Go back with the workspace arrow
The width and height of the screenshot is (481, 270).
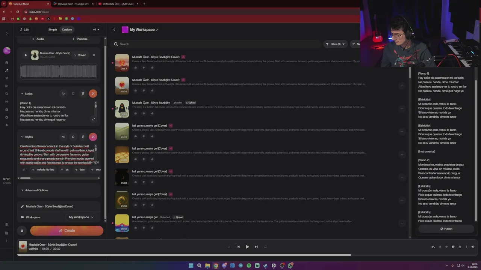(x=114, y=30)
